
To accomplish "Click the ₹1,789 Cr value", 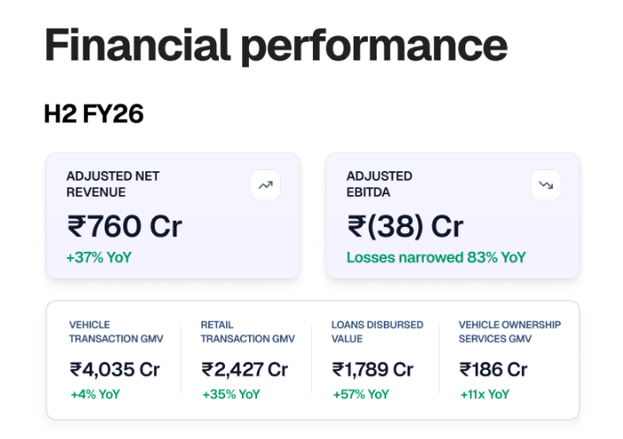I will click(373, 370).
